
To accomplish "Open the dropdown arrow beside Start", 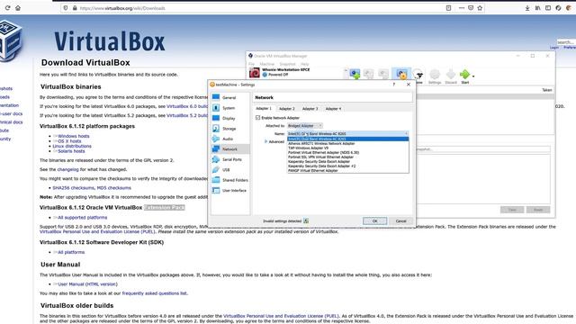I will click(x=473, y=76).
